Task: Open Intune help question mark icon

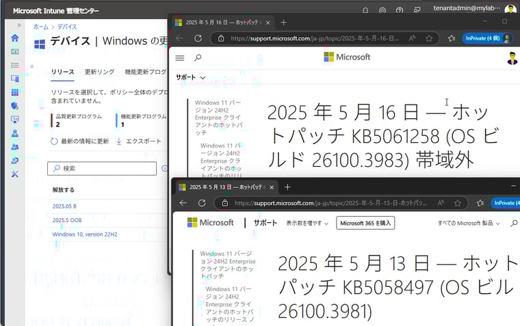Action: (400, 10)
